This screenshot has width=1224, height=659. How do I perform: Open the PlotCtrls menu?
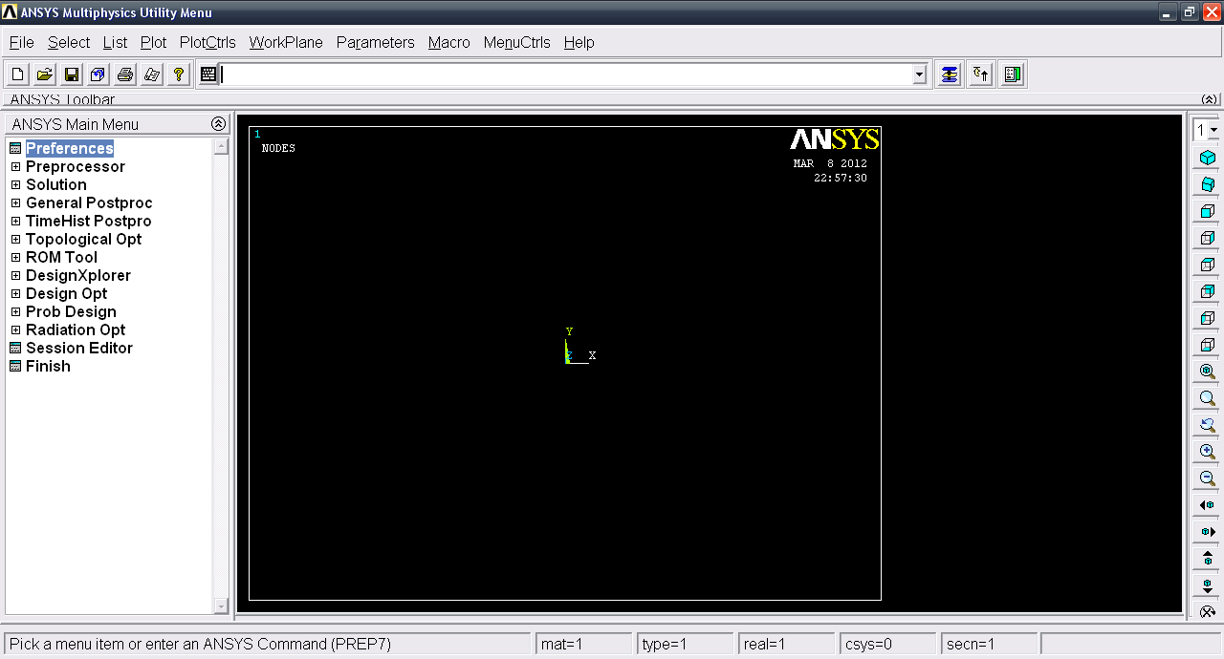[x=208, y=42]
